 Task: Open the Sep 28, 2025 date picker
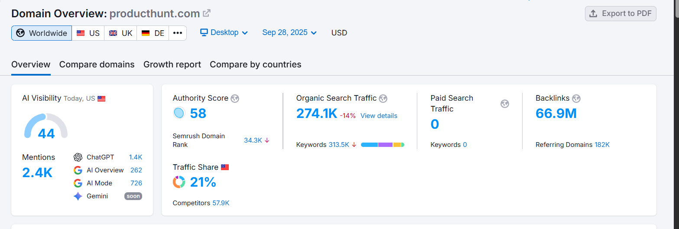point(289,33)
